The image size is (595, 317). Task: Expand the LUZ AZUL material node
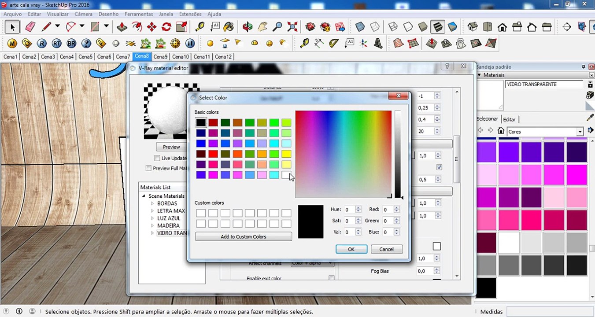[x=152, y=218]
